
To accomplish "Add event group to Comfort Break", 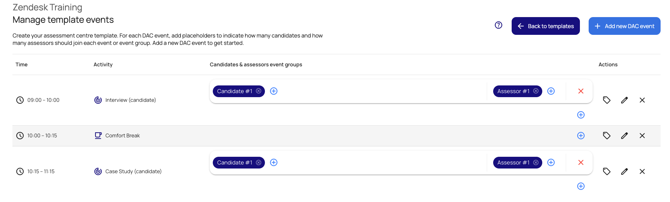I will tap(581, 136).
